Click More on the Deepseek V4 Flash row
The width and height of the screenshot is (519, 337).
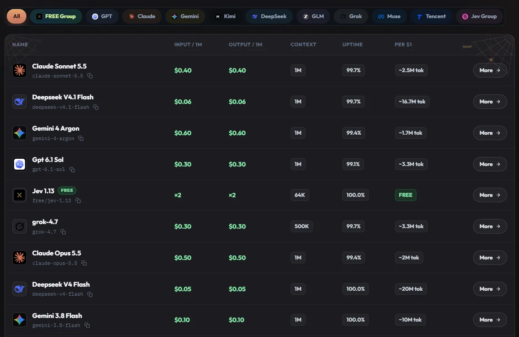click(x=490, y=289)
